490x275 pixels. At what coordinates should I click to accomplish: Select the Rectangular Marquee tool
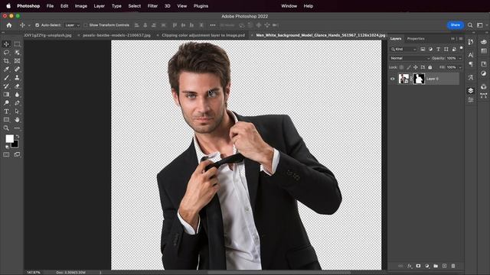pyautogui.click(x=17, y=44)
